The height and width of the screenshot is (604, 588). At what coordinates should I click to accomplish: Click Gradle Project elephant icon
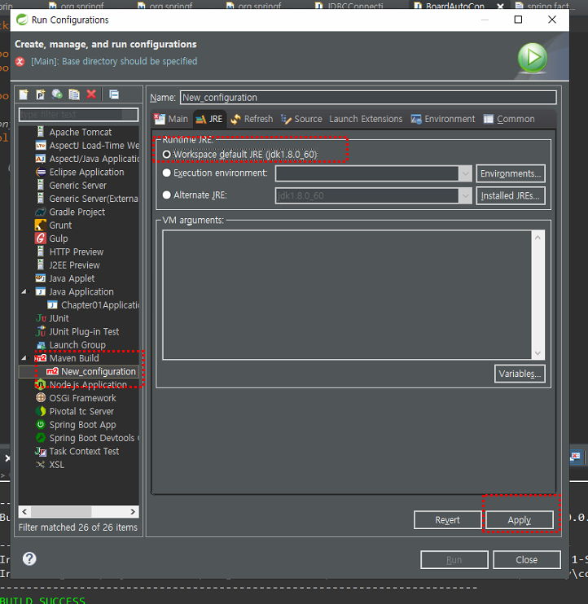(x=41, y=212)
